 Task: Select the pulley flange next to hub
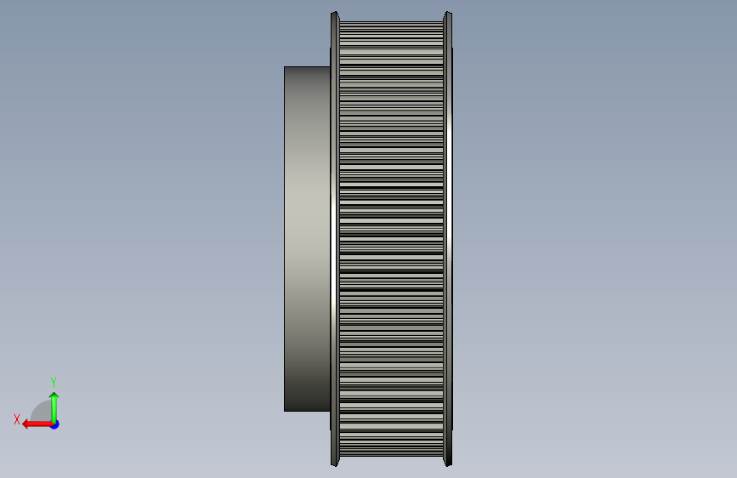tap(335, 239)
